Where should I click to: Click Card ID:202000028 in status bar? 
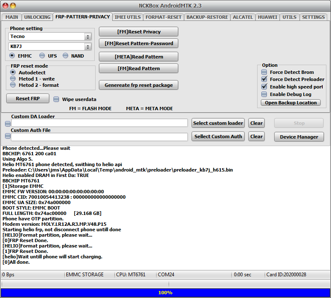point(286,275)
